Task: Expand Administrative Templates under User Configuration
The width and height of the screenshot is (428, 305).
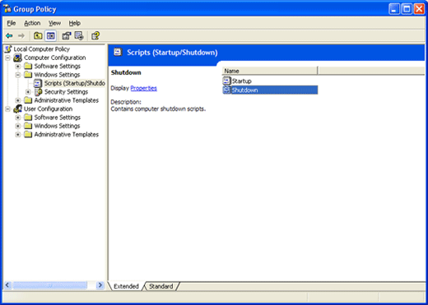Action: tap(18, 135)
